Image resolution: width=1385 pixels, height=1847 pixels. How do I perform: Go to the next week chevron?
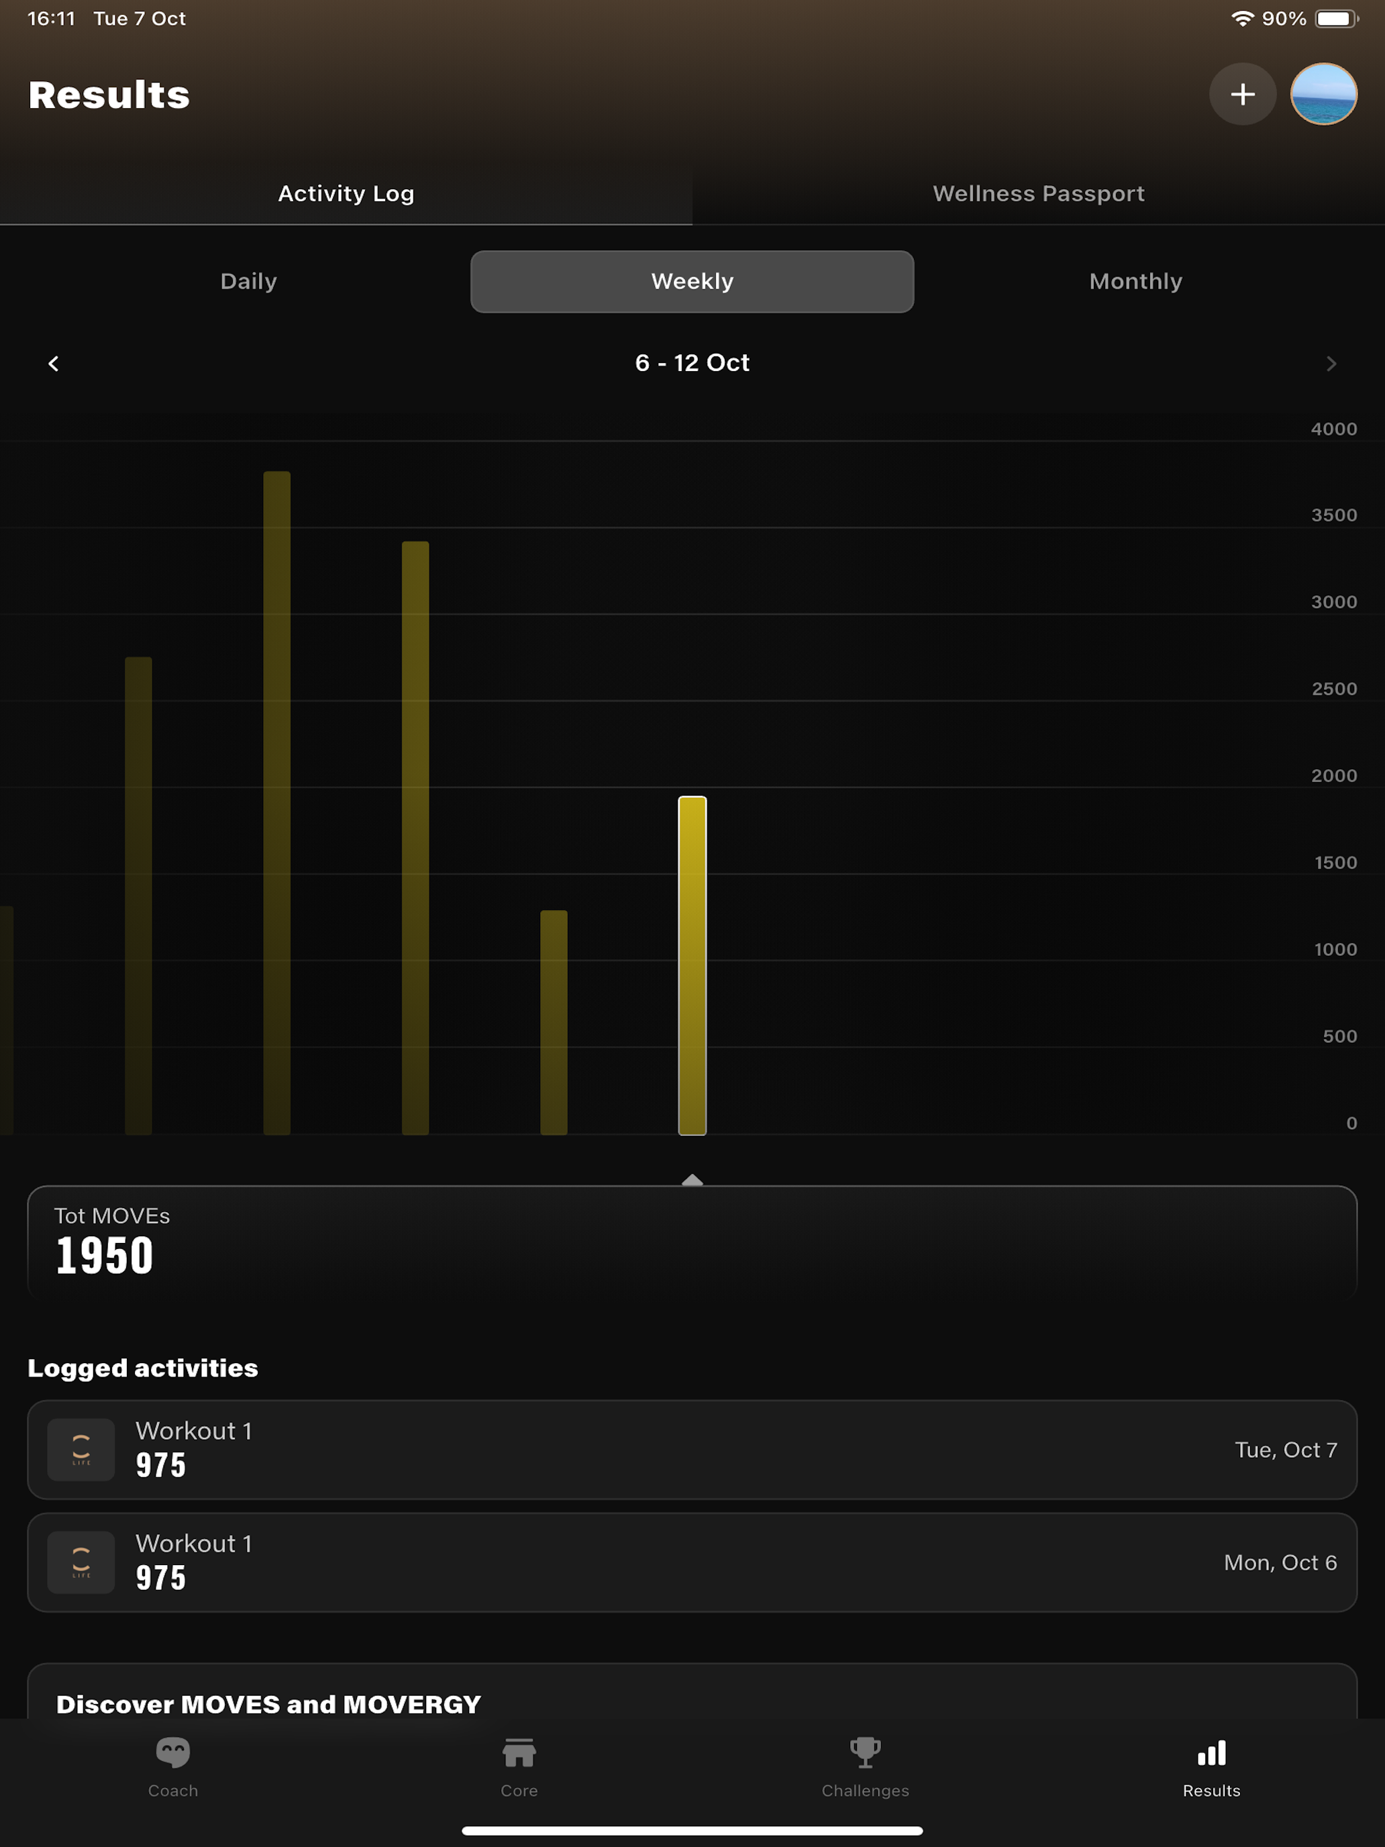1331,363
